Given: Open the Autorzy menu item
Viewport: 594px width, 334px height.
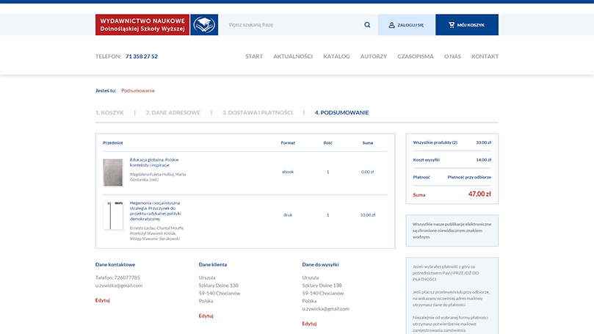Looking at the screenshot, I should click(x=374, y=57).
